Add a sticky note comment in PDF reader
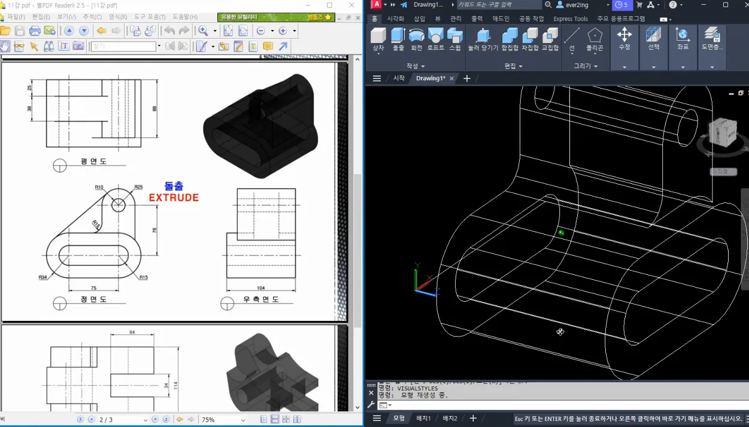Viewport: 749px width, 427px height. [x=268, y=46]
